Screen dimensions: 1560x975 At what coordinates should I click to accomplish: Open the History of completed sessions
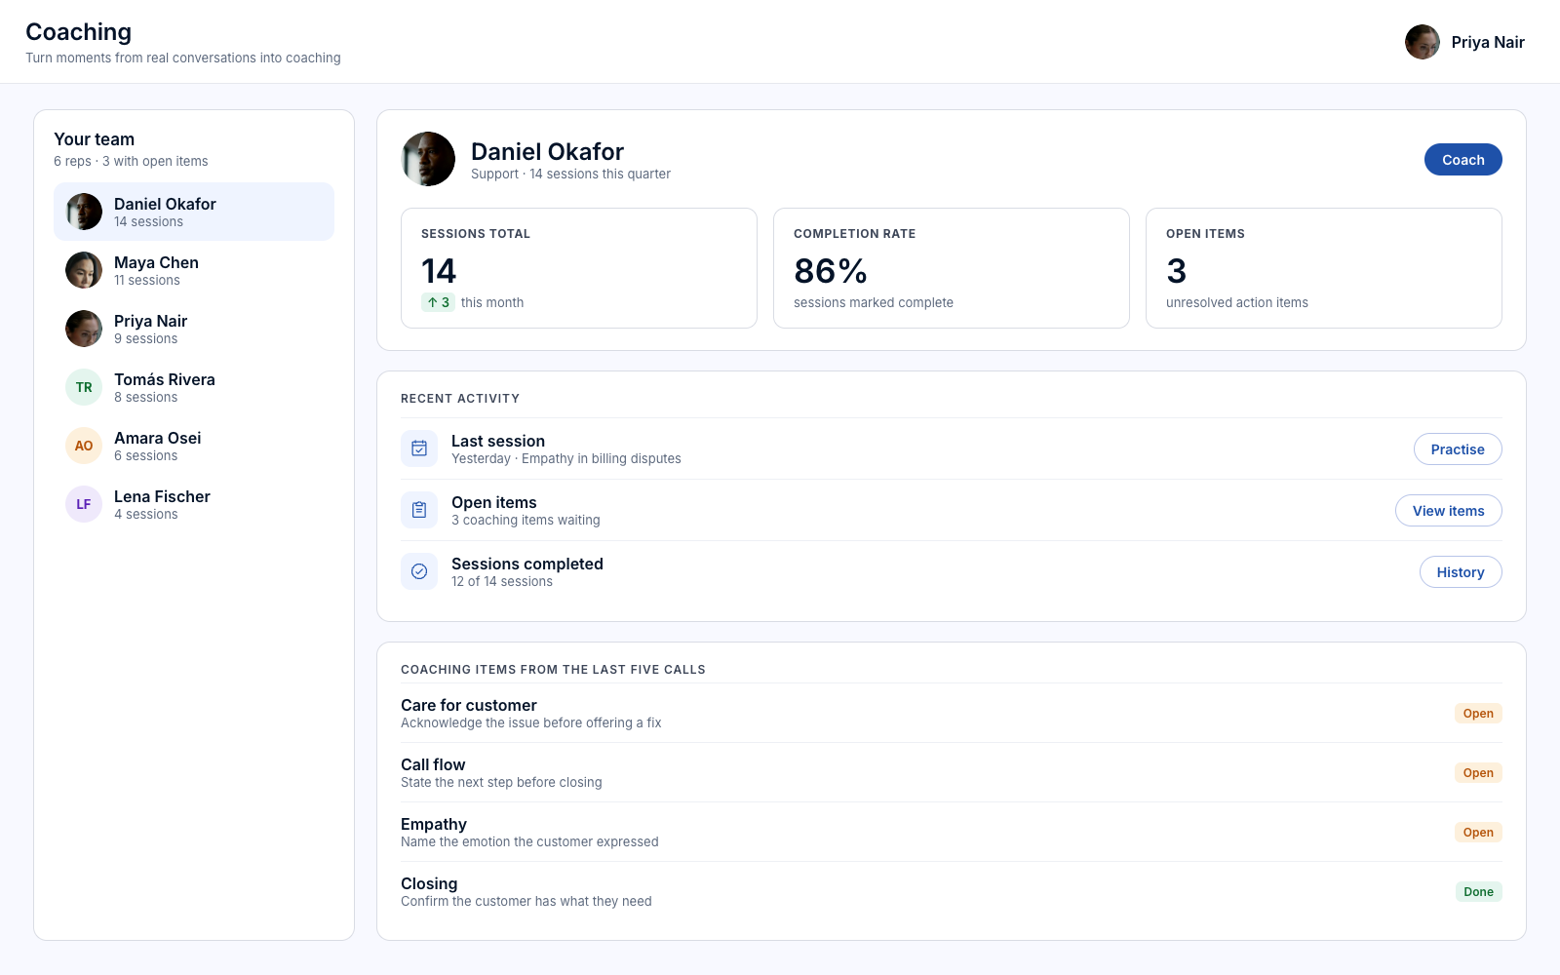pyautogui.click(x=1461, y=572)
